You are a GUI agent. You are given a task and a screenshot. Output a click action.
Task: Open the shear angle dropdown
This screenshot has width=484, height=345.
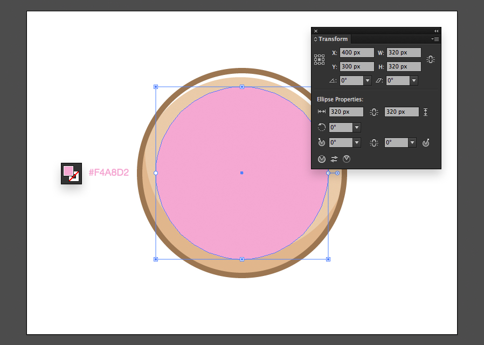pyautogui.click(x=414, y=80)
